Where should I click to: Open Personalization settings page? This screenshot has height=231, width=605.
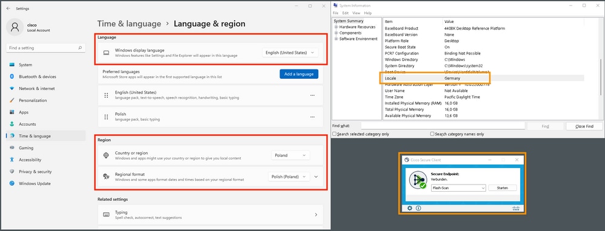[x=33, y=100]
